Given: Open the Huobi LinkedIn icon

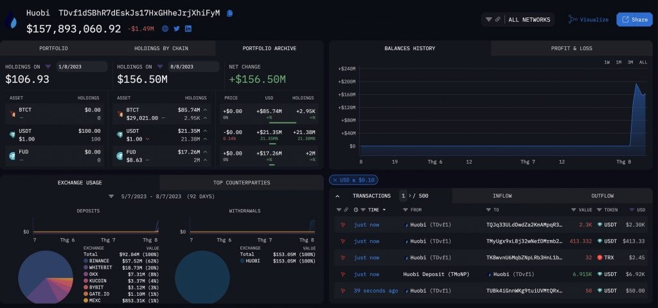Looking at the screenshot, I should (188, 28).
